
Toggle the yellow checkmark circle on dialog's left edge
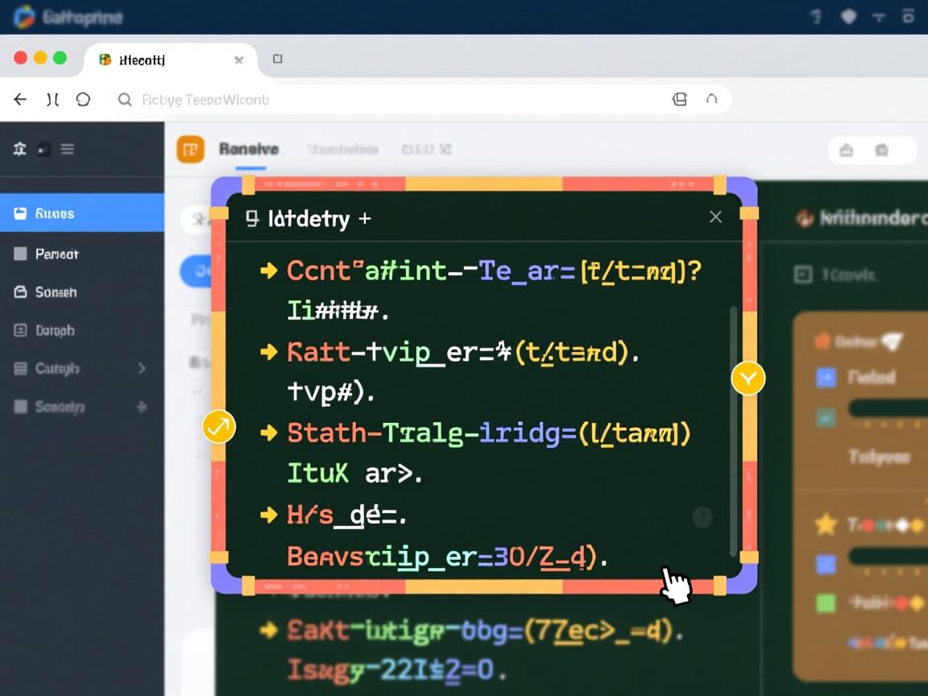(218, 427)
